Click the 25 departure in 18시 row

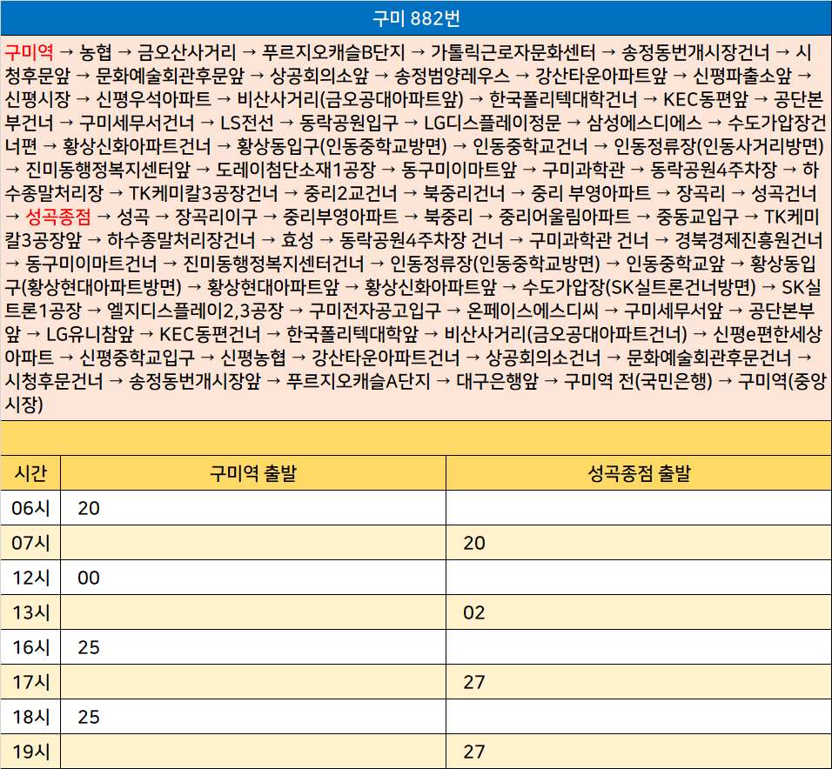[89, 717]
